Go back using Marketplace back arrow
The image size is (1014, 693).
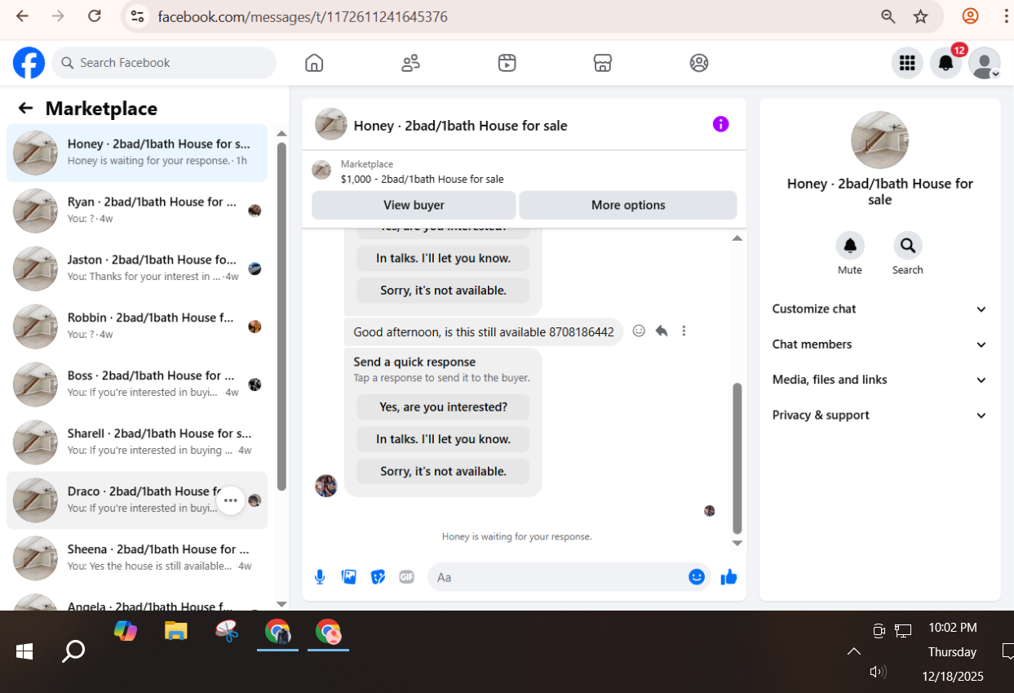click(x=25, y=108)
